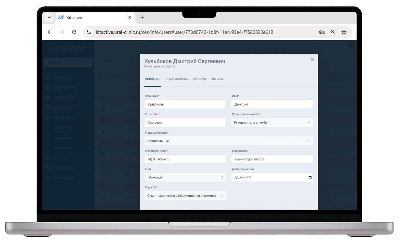Click the Должность input field

click(x=272, y=159)
